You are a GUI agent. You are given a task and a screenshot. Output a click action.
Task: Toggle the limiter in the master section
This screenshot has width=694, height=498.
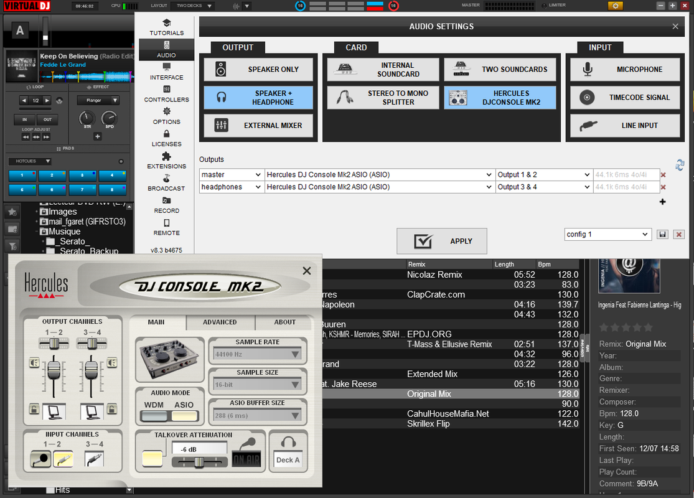[554, 6]
